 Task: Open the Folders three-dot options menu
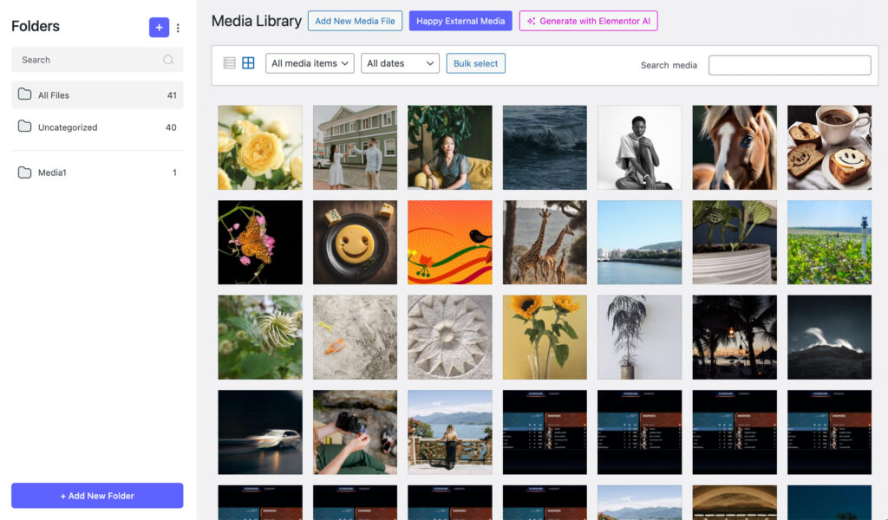(x=178, y=28)
